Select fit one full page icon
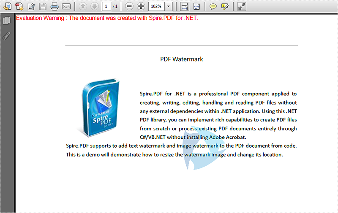 coord(196,6)
